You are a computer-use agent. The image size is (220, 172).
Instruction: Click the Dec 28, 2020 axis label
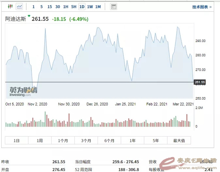point(97,104)
